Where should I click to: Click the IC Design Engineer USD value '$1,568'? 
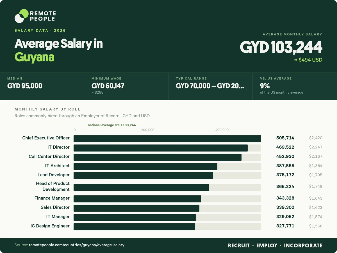click(x=316, y=226)
